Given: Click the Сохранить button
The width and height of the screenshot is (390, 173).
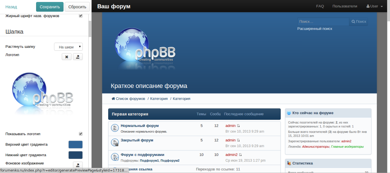Looking at the screenshot, I should coord(50,7).
